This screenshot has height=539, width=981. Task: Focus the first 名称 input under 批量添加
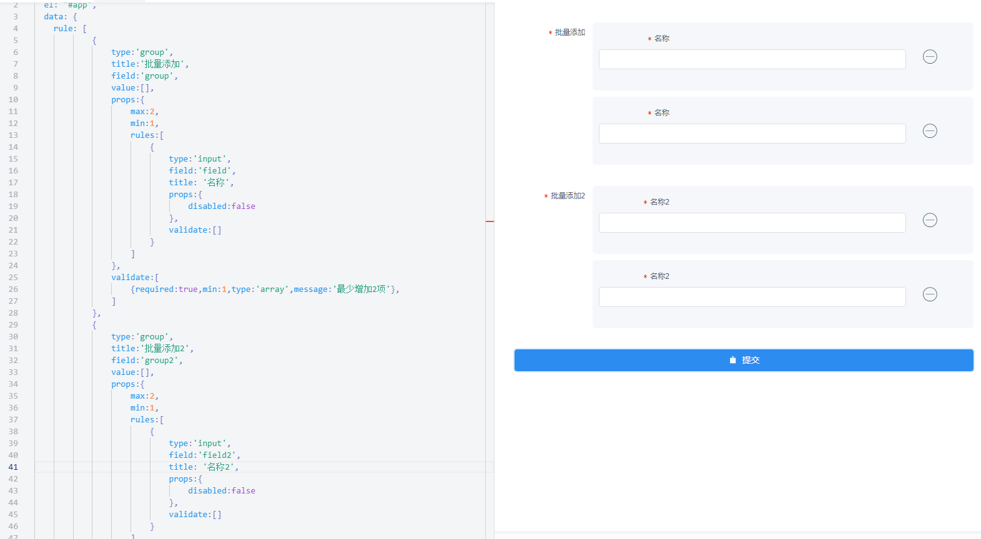coord(752,59)
